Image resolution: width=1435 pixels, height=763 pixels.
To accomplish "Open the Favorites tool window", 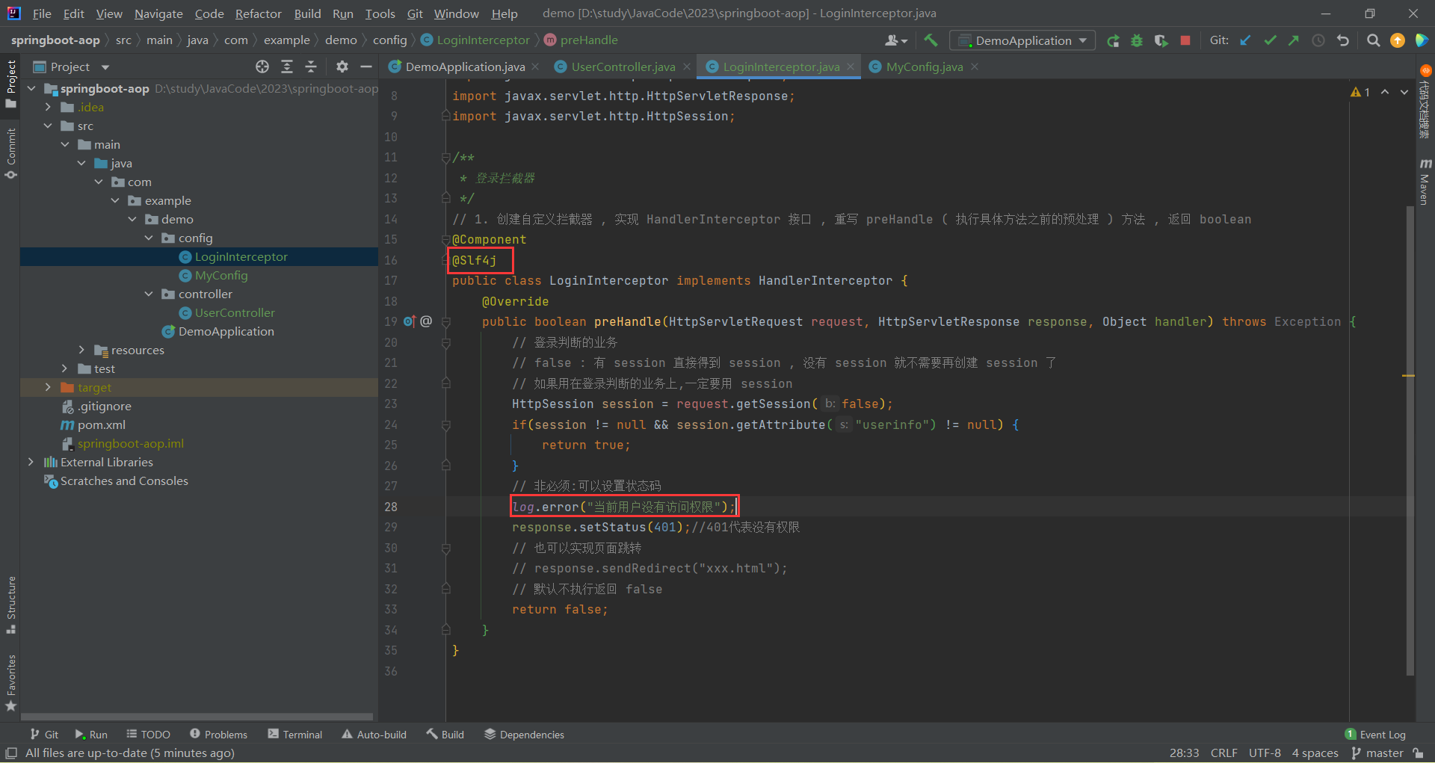I will [10, 683].
